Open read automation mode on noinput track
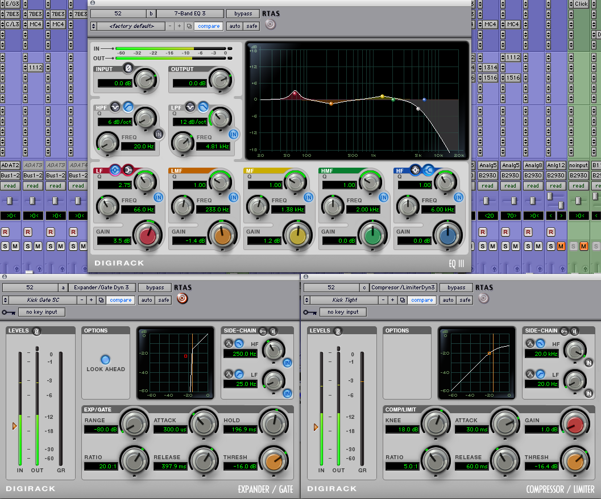 [x=578, y=186]
